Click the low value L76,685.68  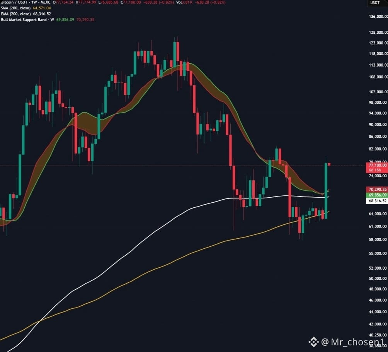108,2
